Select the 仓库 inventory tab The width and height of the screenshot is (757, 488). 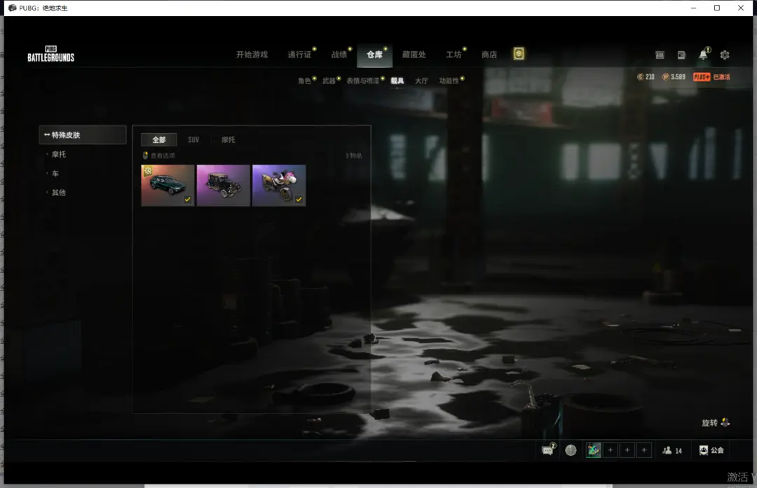pyautogui.click(x=374, y=55)
